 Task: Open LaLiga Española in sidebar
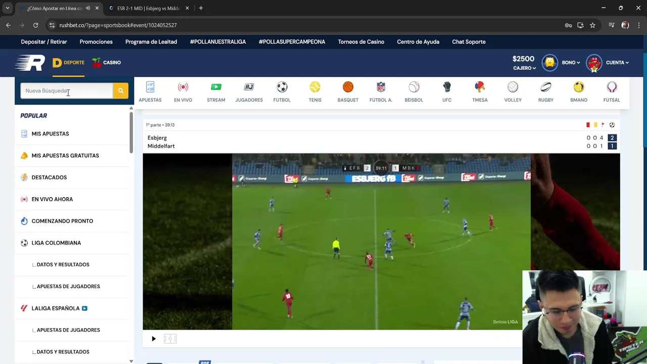coord(73,308)
